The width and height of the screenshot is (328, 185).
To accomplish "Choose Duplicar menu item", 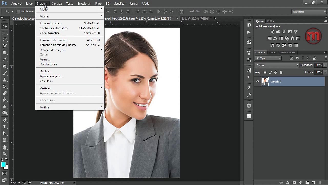I will pyautogui.click(x=70, y=71).
